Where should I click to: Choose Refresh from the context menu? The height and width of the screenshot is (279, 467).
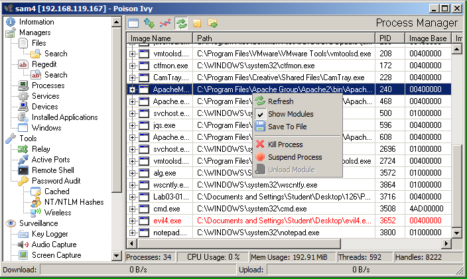(297, 101)
